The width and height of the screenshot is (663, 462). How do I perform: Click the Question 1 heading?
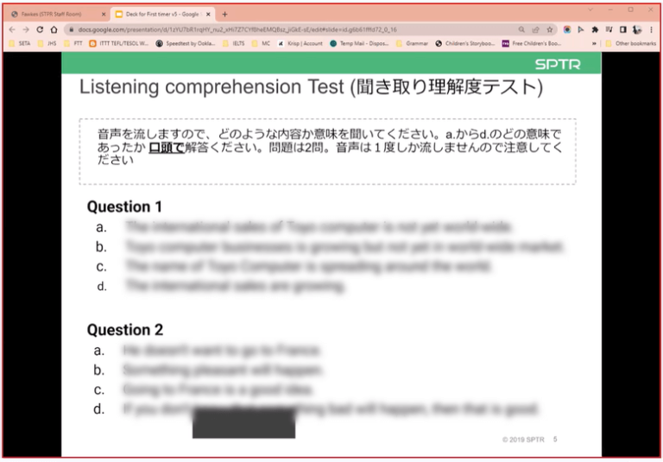pyautogui.click(x=124, y=207)
